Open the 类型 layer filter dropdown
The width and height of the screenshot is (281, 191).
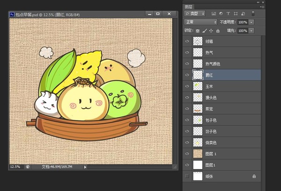tap(195, 14)
